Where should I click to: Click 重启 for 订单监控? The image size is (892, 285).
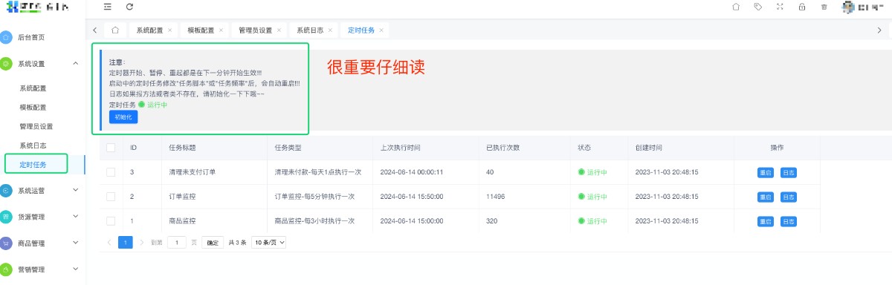coord(766,197)
